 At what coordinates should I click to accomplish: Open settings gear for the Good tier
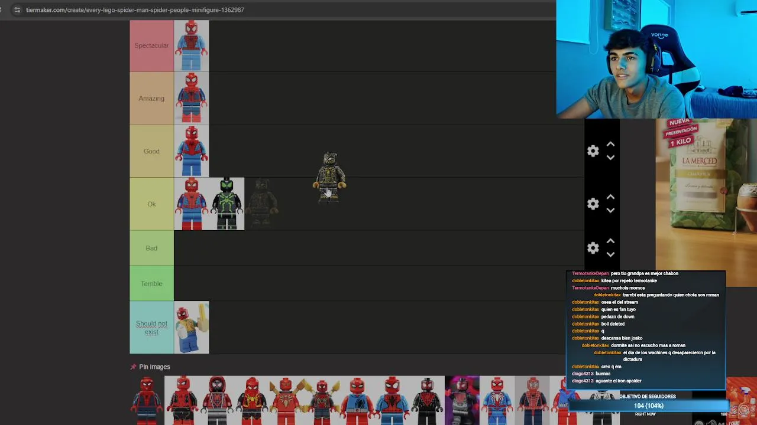[x=593, y=151]
